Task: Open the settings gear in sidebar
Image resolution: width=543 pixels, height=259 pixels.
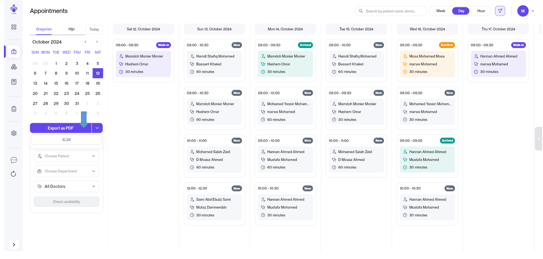Action: coord(14,133)
